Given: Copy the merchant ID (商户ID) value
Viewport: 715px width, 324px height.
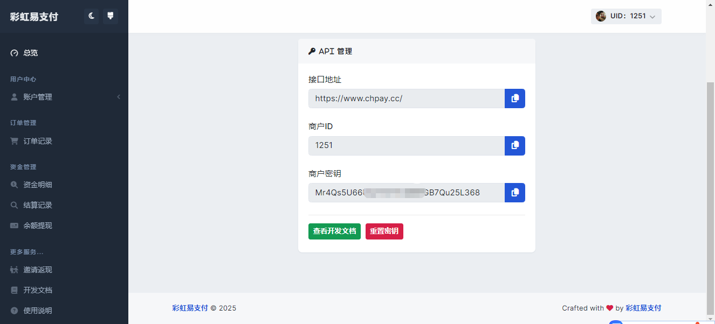Looking at the screenshot, I should (514, 145).
